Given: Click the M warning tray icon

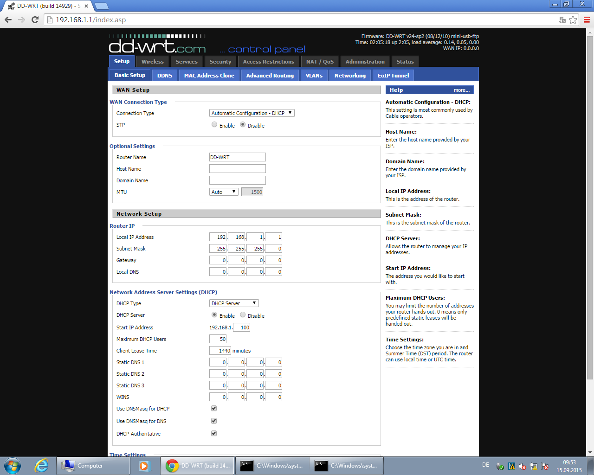Looking at the screenshot, I should coord(511,466).
